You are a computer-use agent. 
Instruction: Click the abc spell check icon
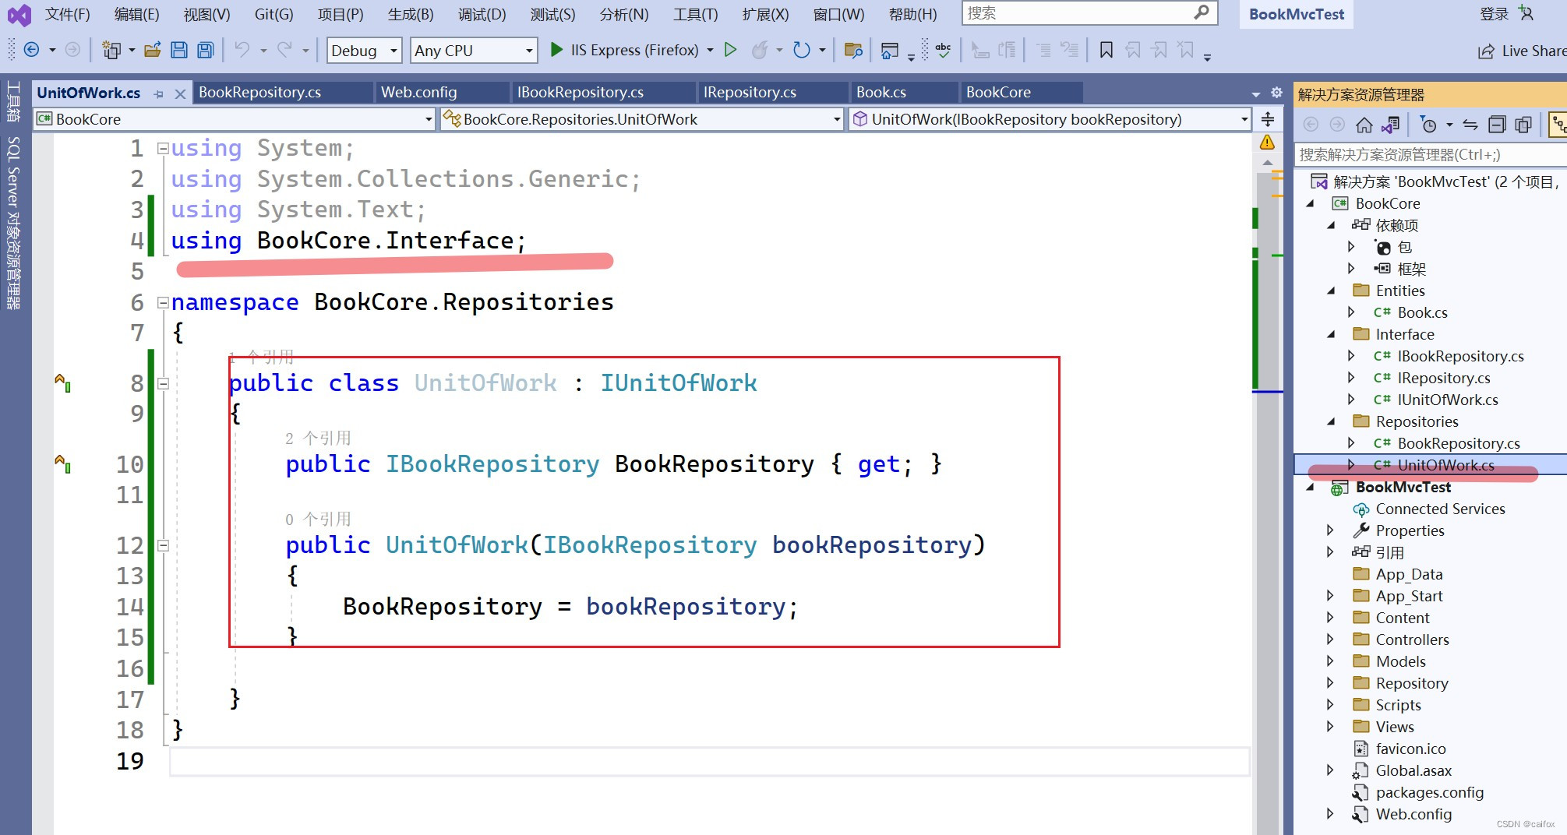click(943, 51)
